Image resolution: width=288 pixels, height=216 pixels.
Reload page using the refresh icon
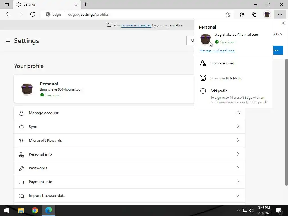[33, 14]
